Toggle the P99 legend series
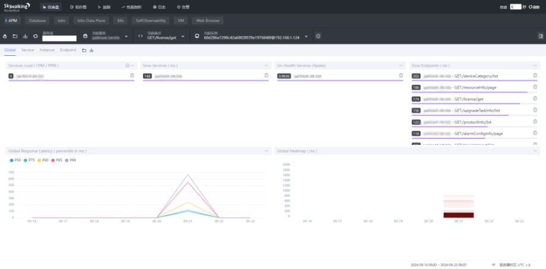Screen dimensions: 546x269 click(71, 160)
